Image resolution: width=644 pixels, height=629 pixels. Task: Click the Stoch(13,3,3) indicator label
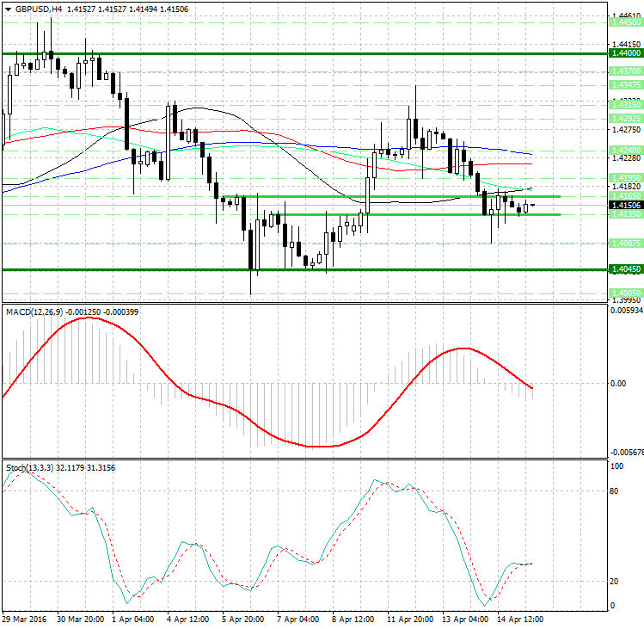pos(29,467)
